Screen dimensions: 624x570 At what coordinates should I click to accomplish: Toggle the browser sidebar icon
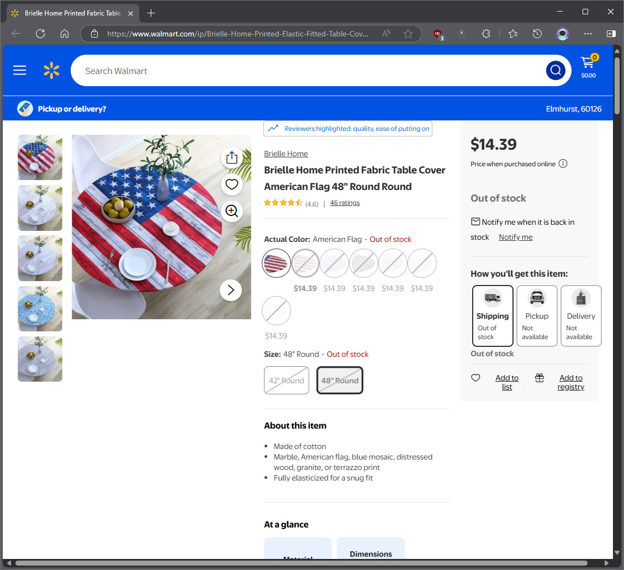pos(611,34)
